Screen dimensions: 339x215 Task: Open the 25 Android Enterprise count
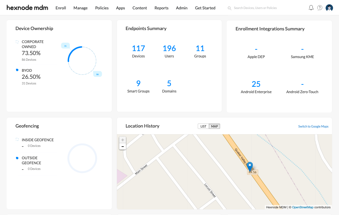(x=256, y=84)
